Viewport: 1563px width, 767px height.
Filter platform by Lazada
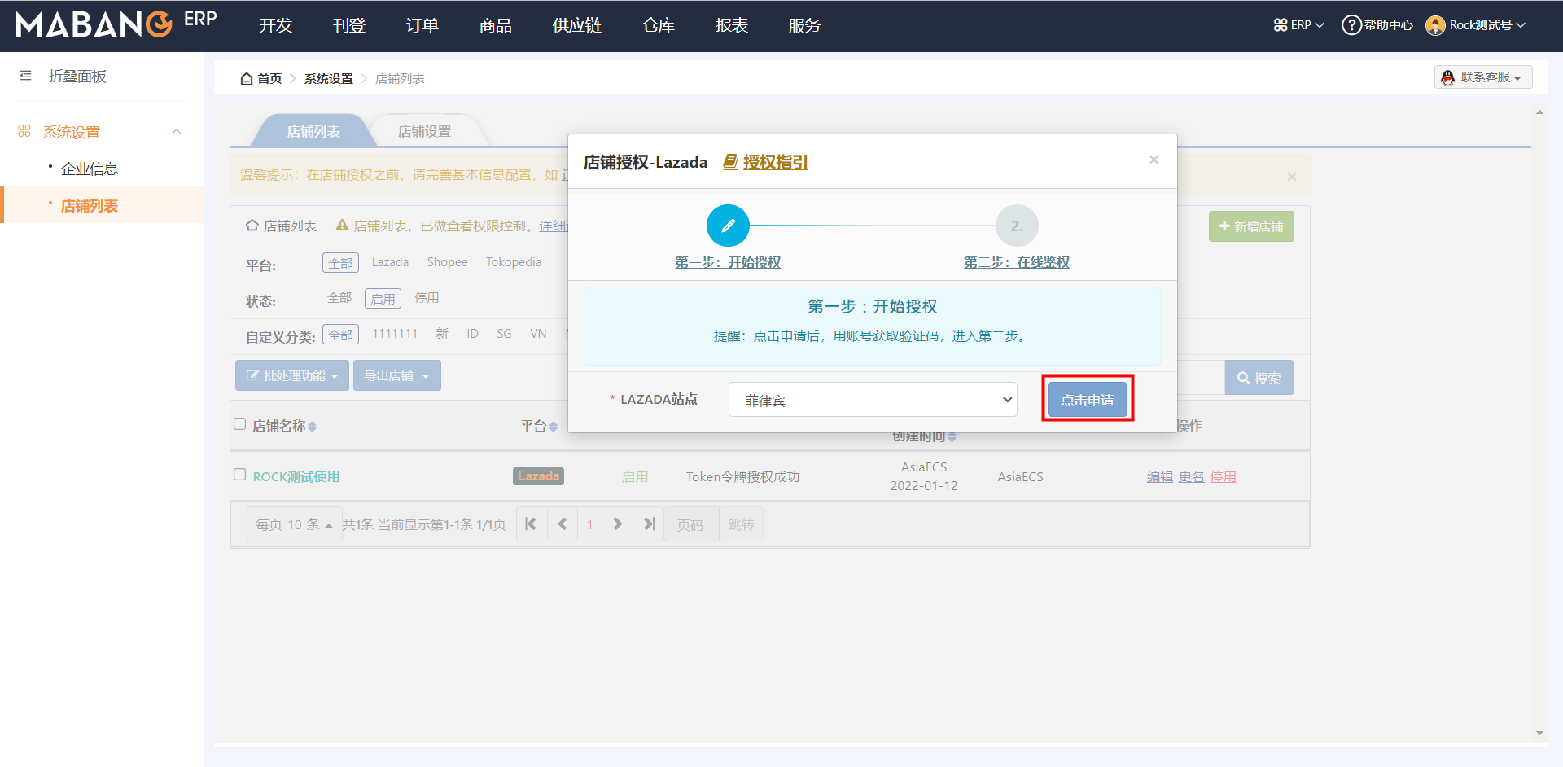390,262
